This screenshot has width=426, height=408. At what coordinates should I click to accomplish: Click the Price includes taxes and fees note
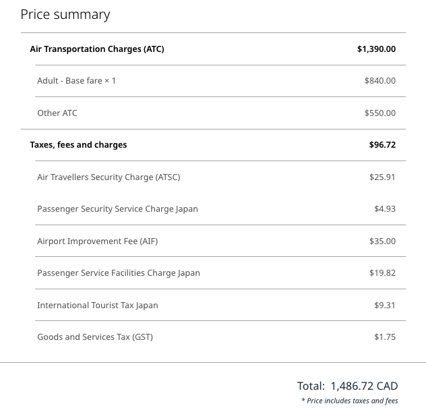click(350, 401)
